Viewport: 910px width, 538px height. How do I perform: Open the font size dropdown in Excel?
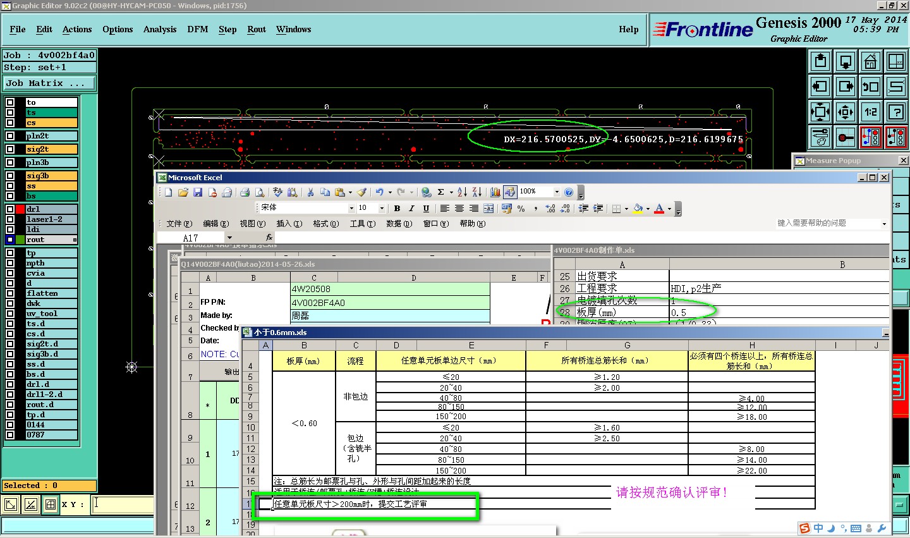[x=382, y=209]
